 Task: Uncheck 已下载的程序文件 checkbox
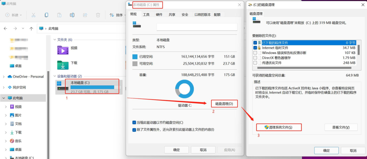(x=255, y=43)
